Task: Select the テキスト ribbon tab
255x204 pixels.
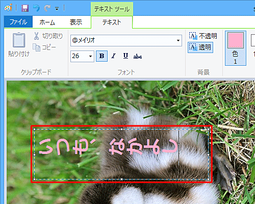Action: pos(112,22)
